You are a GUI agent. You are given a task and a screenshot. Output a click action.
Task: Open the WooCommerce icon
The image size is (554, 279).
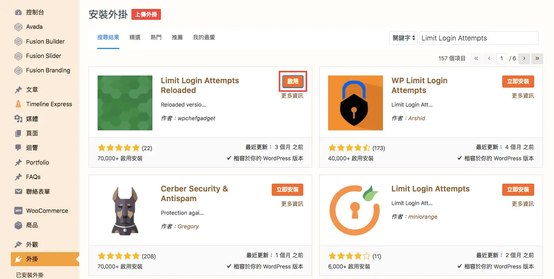18,211
